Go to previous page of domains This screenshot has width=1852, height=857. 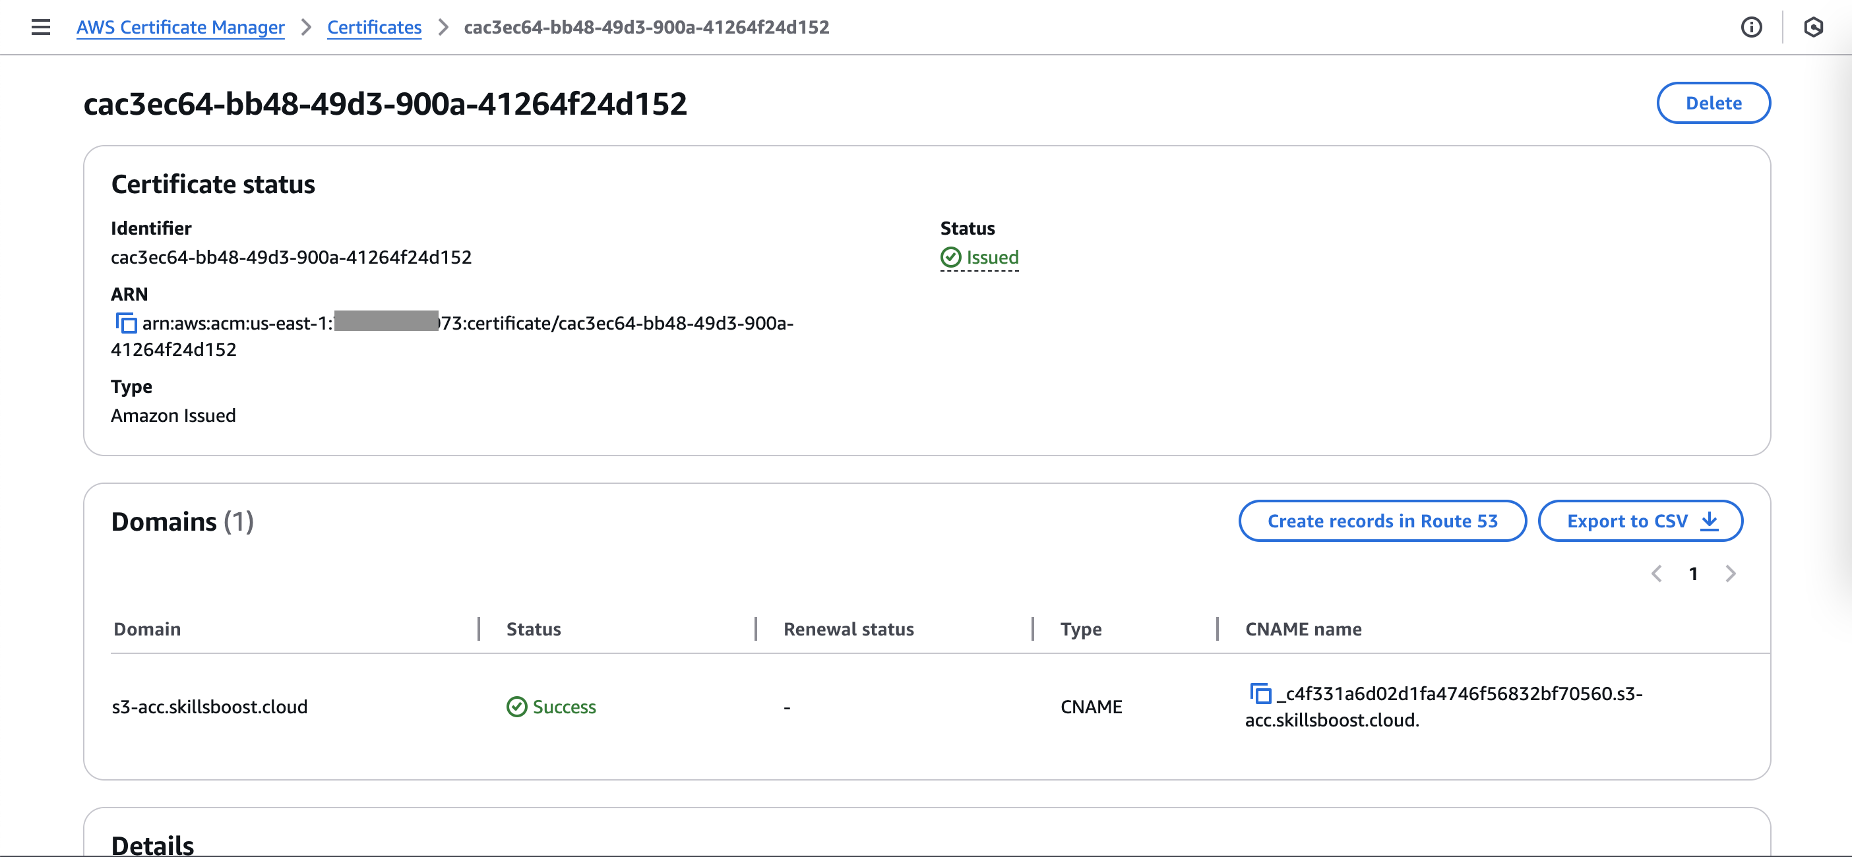[x=1657, y=574]
